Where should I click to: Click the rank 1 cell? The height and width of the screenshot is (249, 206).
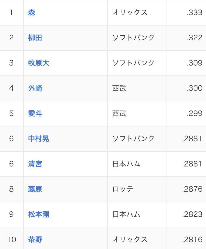12,13
